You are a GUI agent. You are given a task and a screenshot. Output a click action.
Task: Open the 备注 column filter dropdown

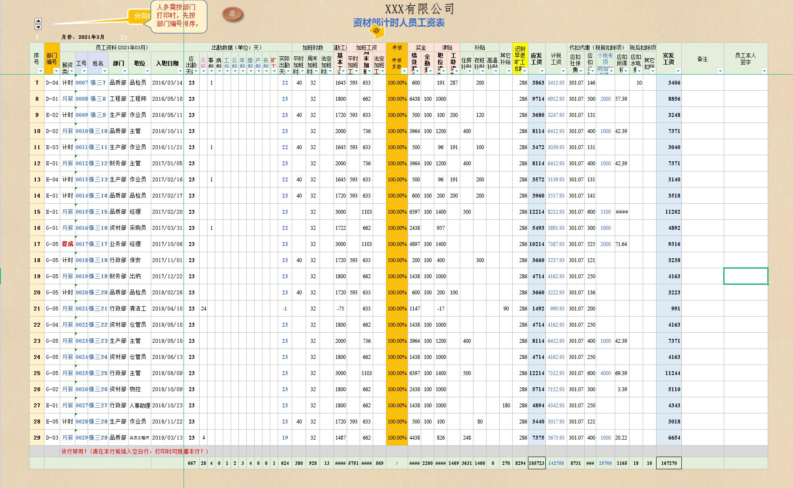720,71
